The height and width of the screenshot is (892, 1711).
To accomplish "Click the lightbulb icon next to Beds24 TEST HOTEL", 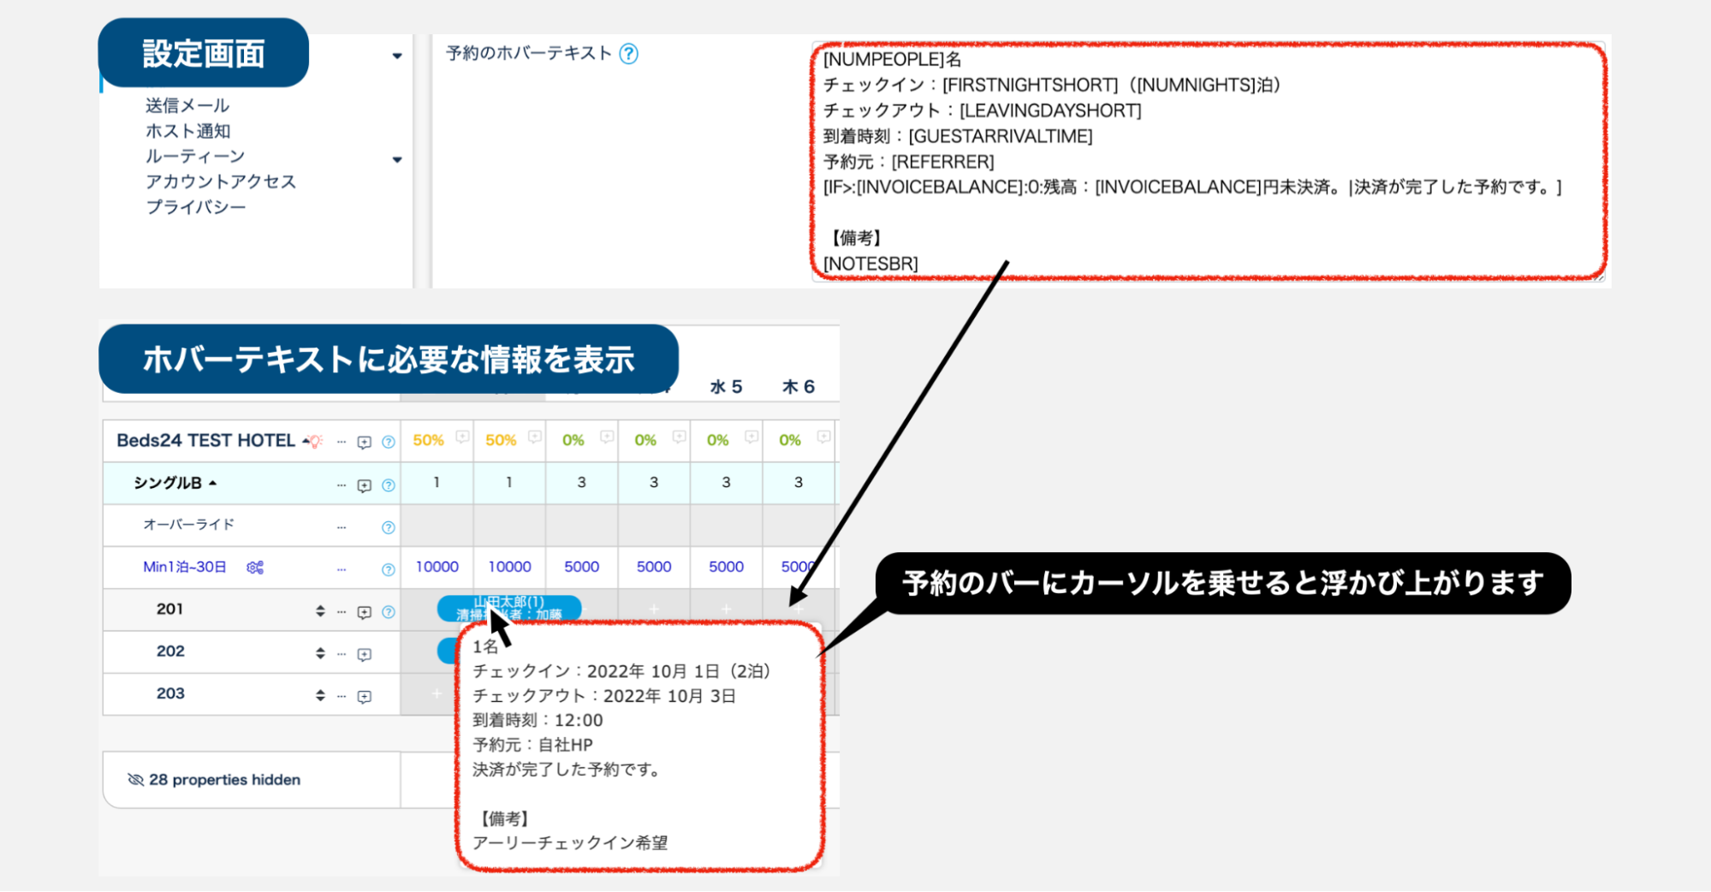I will coord(316,442).
